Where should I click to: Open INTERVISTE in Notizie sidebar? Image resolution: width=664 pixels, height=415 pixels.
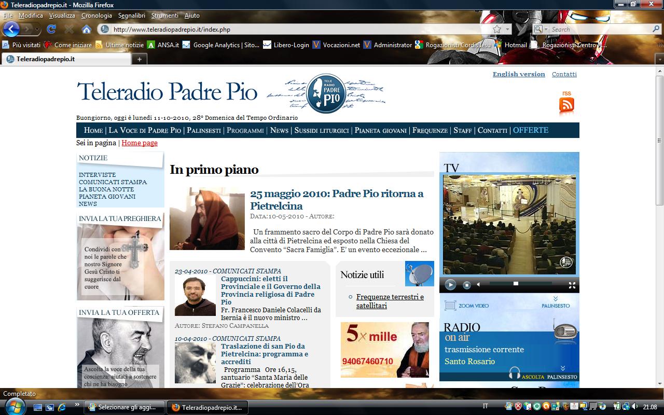pos(98,175)
